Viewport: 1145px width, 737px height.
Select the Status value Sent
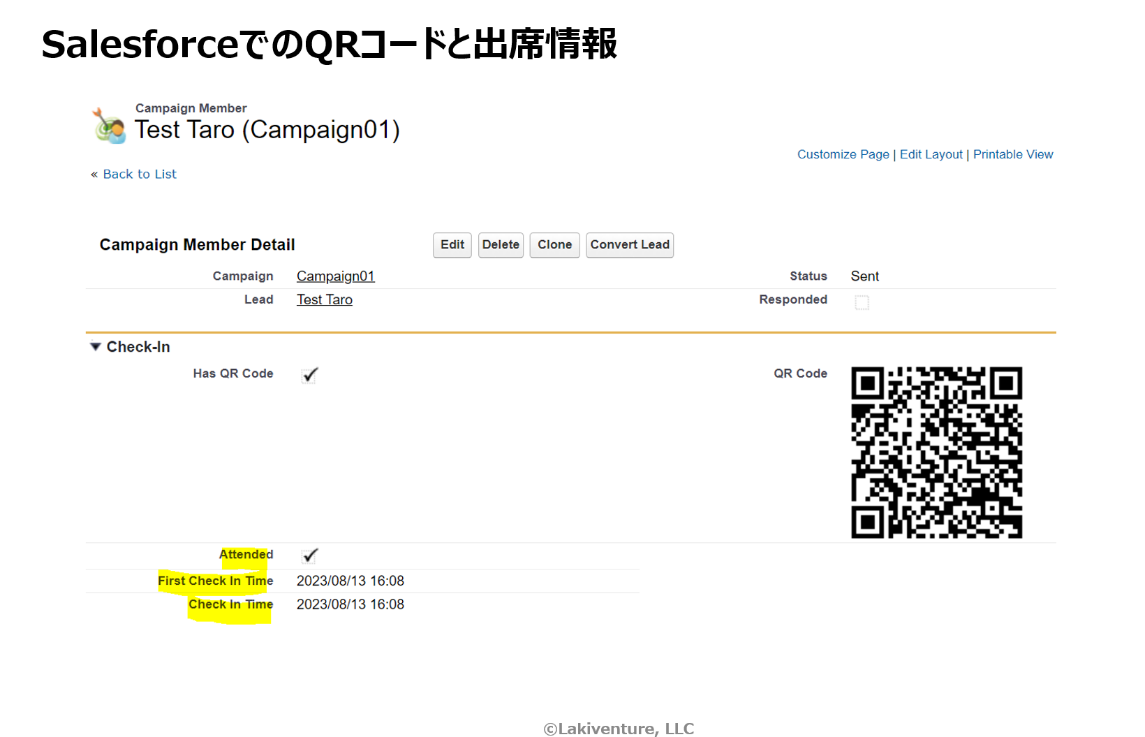pos(865,276)
